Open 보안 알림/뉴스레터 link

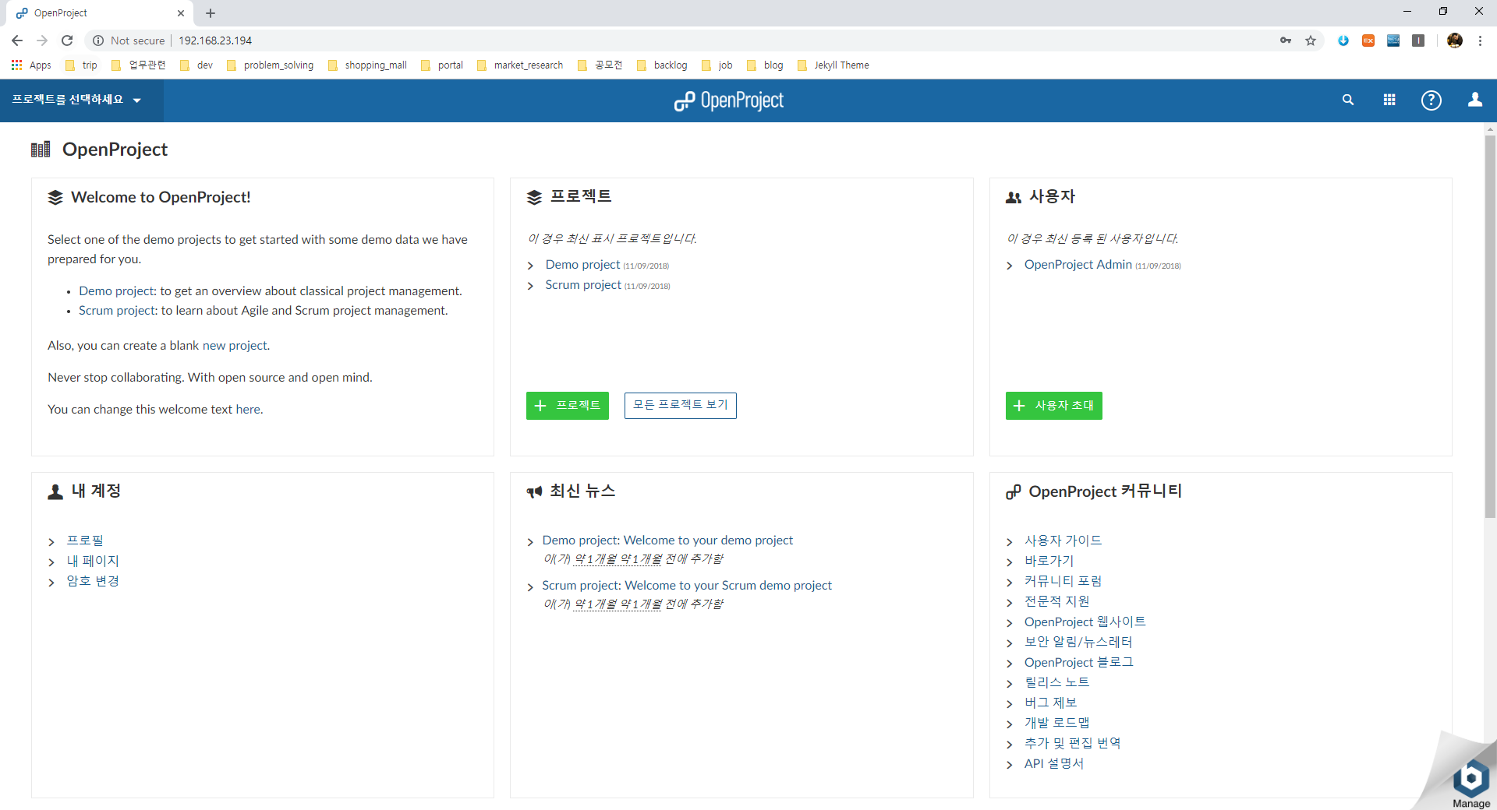click(x=1078, y=642)
